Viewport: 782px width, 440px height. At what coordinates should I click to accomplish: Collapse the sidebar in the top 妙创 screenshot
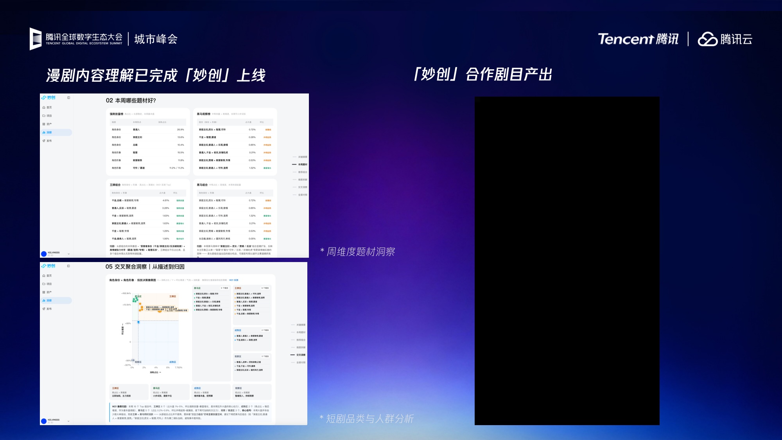(x=68, y=98)
